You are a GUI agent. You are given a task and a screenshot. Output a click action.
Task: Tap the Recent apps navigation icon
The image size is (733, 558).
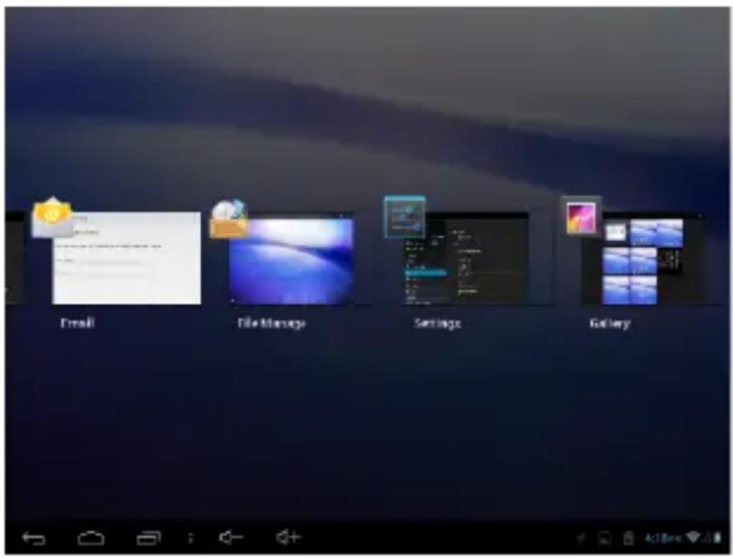coord(148,538)
